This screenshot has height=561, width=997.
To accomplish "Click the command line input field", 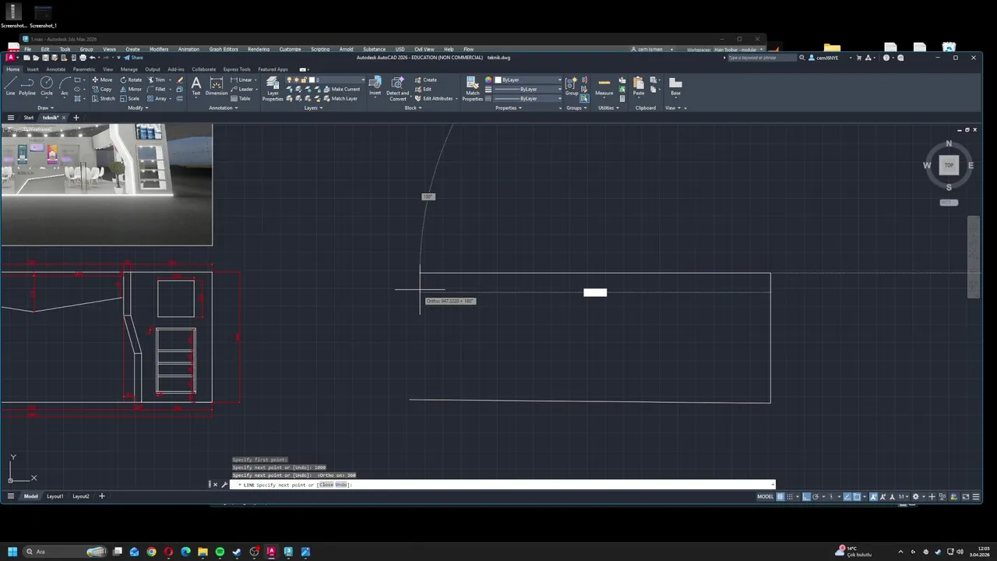I will click(502, 485).
